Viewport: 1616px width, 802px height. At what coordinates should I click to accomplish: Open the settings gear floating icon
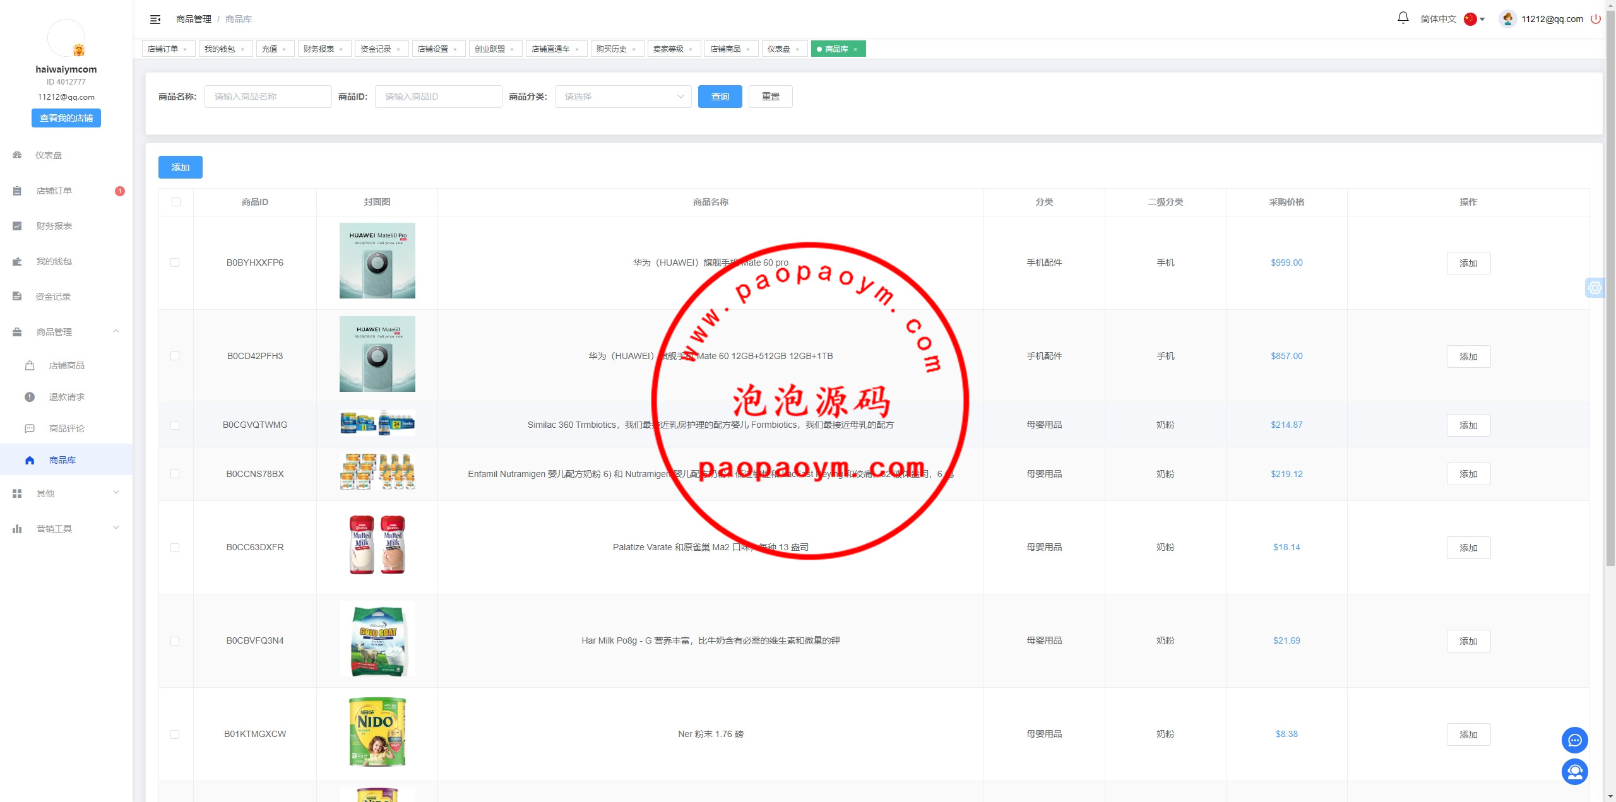coord(1595,288)
